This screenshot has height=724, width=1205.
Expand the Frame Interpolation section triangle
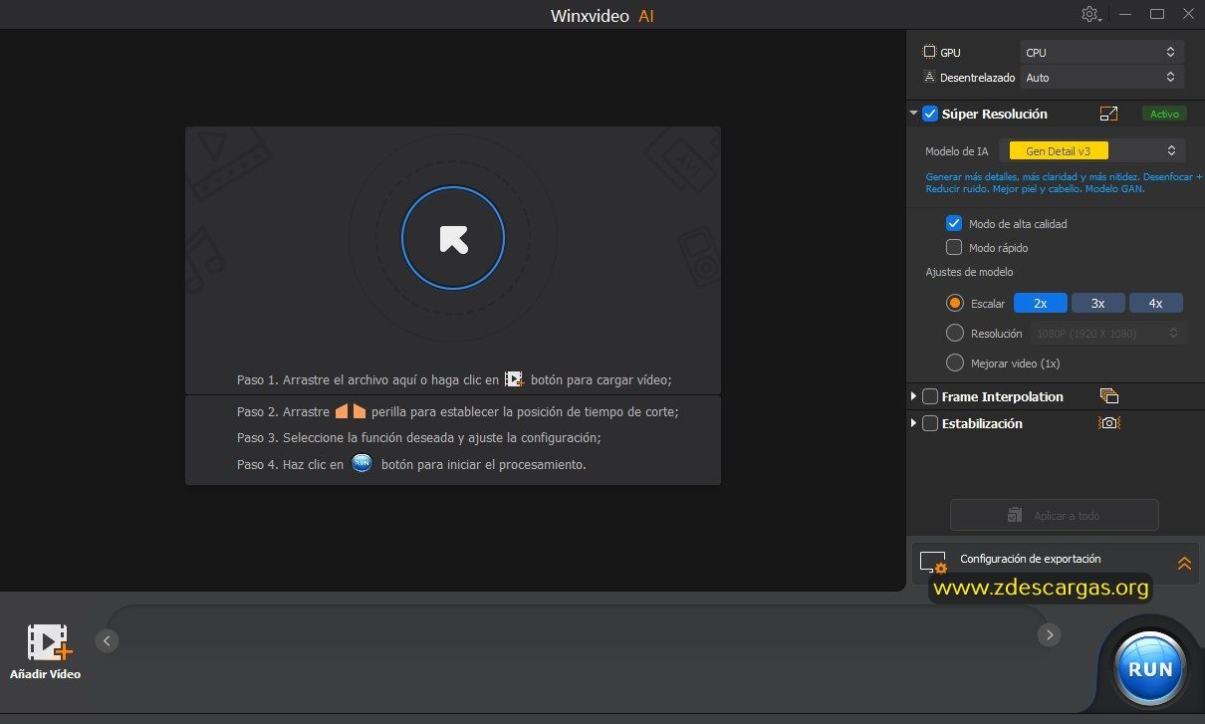(913, 396)
